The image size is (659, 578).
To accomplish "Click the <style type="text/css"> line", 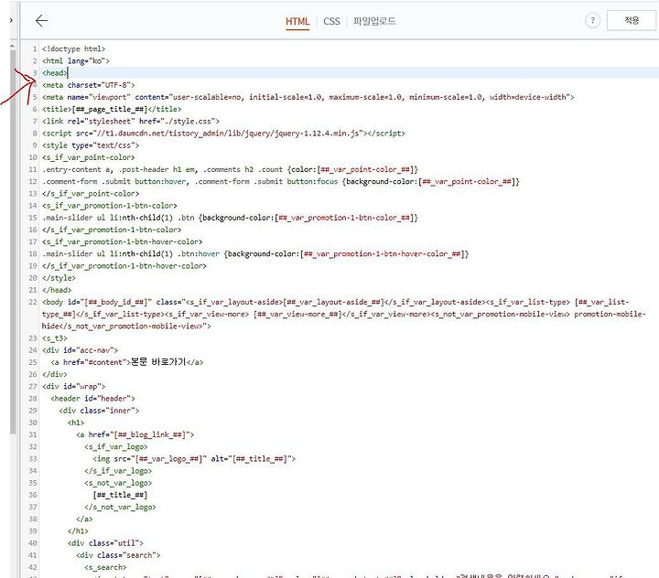I will pos(91,145).
